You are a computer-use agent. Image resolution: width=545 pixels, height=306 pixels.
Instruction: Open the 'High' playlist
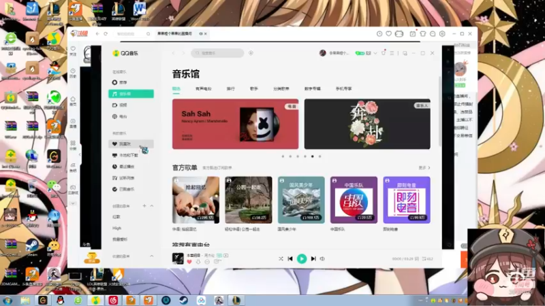pos(116,228)
